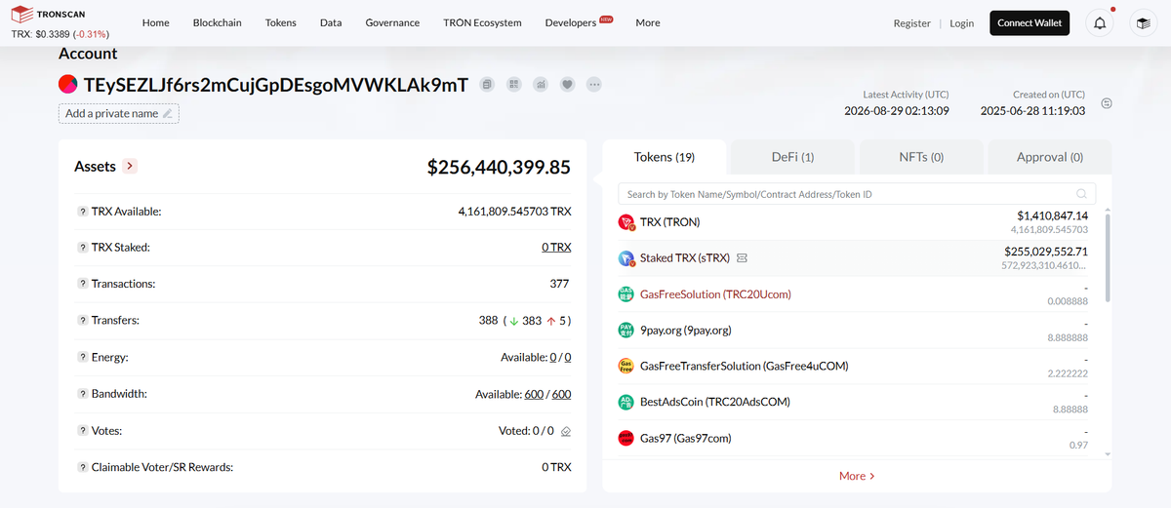Click the total value $256,440,399.85
Screen dimensions: 1171x508
pyautogui.click(x=499, y=167)
